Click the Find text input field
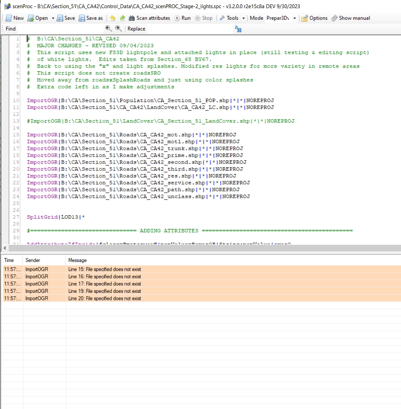This screenshot has width=401, height=409. (x=60, y=29)
